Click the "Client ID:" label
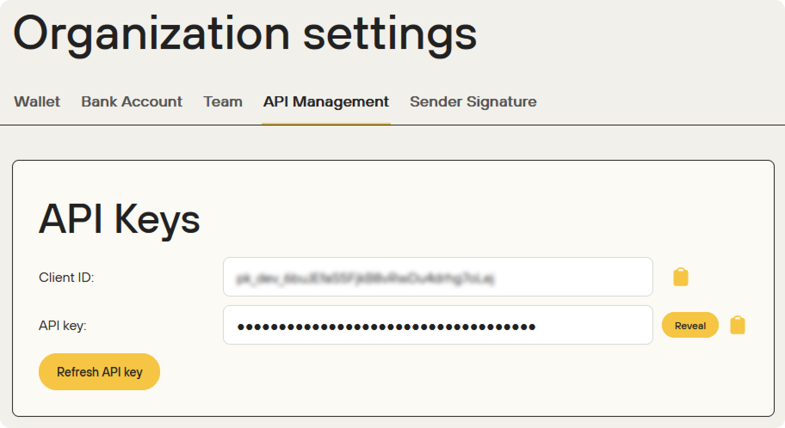The width and height of the screenshot is (785, 428). (66, 278)
